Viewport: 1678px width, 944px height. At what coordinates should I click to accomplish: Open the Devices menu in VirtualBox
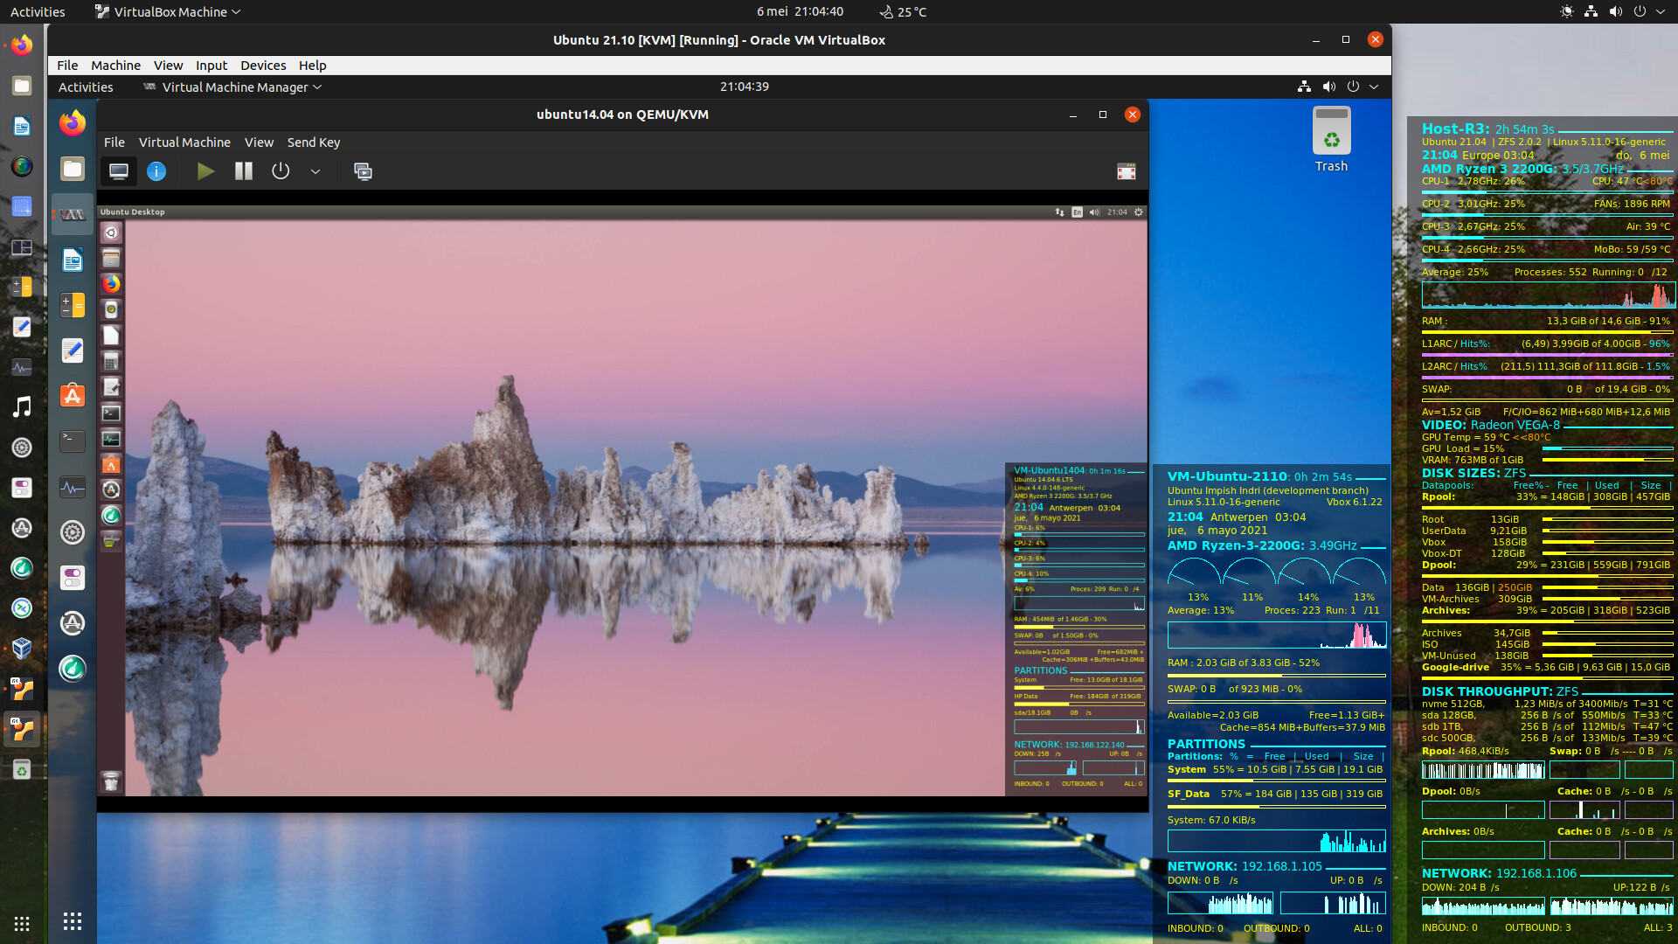(263, 66)
